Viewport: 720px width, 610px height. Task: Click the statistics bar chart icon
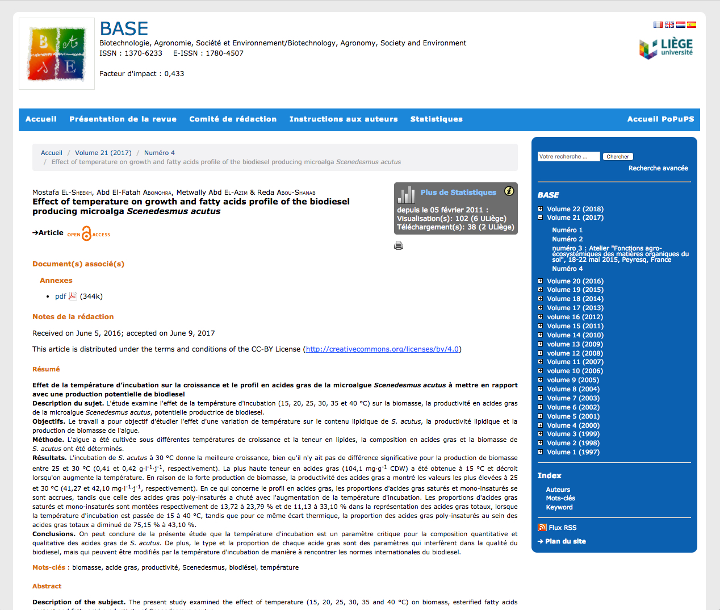pyautogui.click(x=407, y=195)
